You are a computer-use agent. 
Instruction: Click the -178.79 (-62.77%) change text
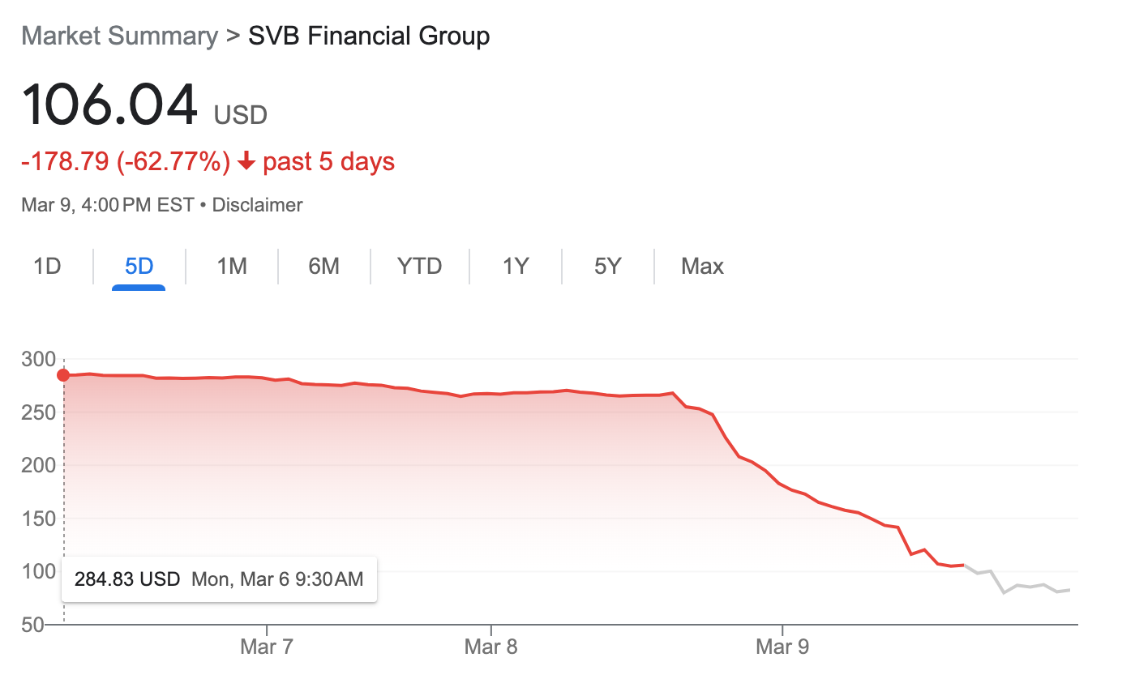(126, 162)
